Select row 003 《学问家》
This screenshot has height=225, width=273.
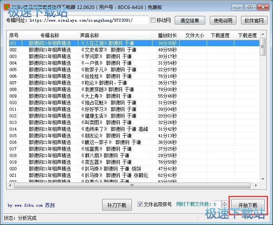[133, 56]
